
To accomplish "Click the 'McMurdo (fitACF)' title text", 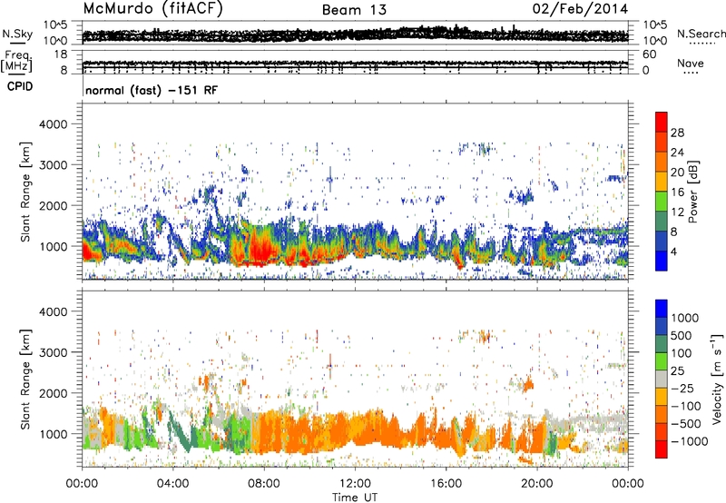I will (152, 9).
